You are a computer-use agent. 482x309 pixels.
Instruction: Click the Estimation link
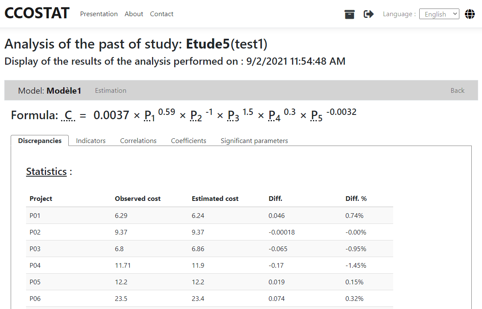coord(111,91)
